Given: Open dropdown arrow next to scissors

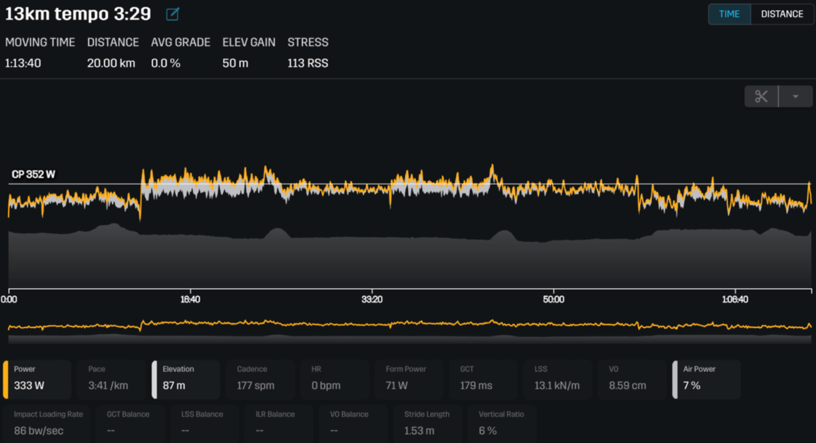Looking at the screenshot, I should 796,97.
